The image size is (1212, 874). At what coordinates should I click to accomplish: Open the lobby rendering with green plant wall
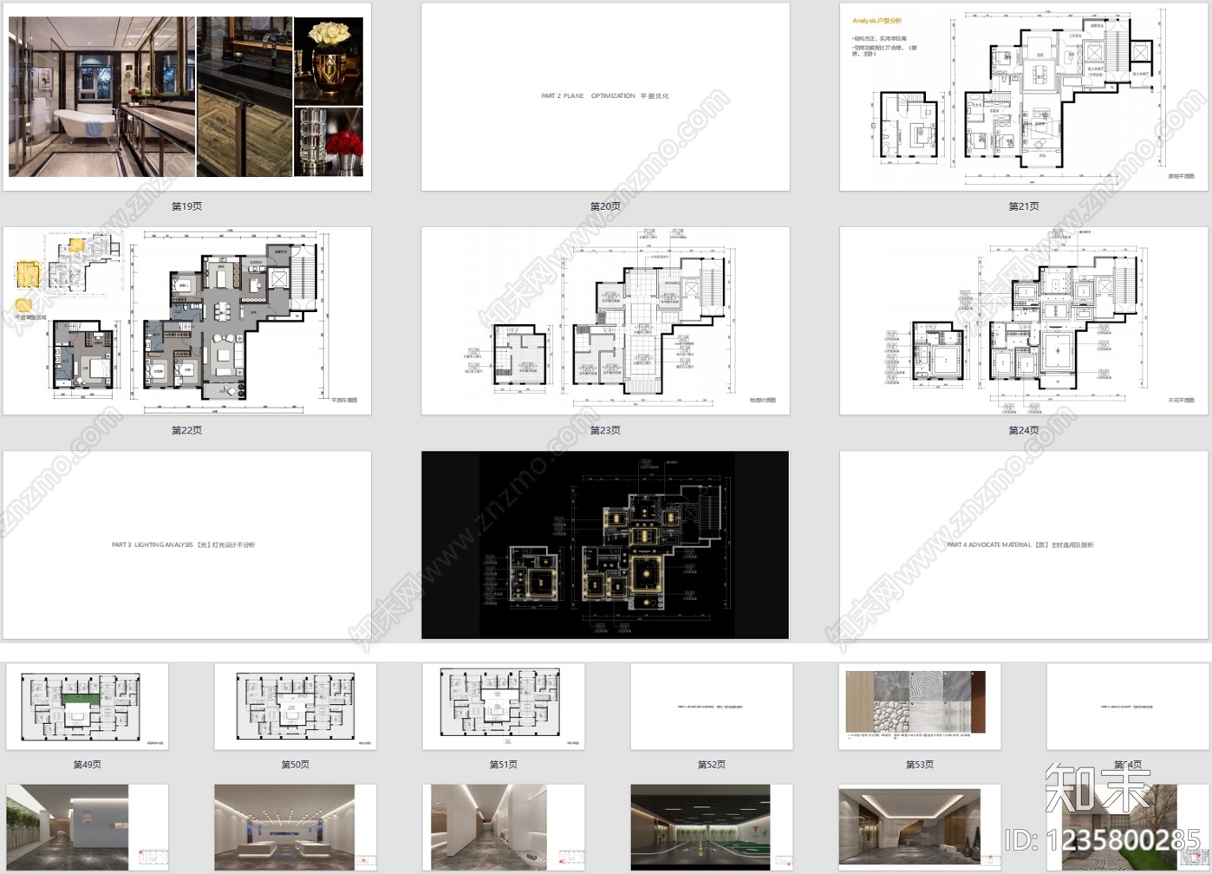(x=88, y=828)
